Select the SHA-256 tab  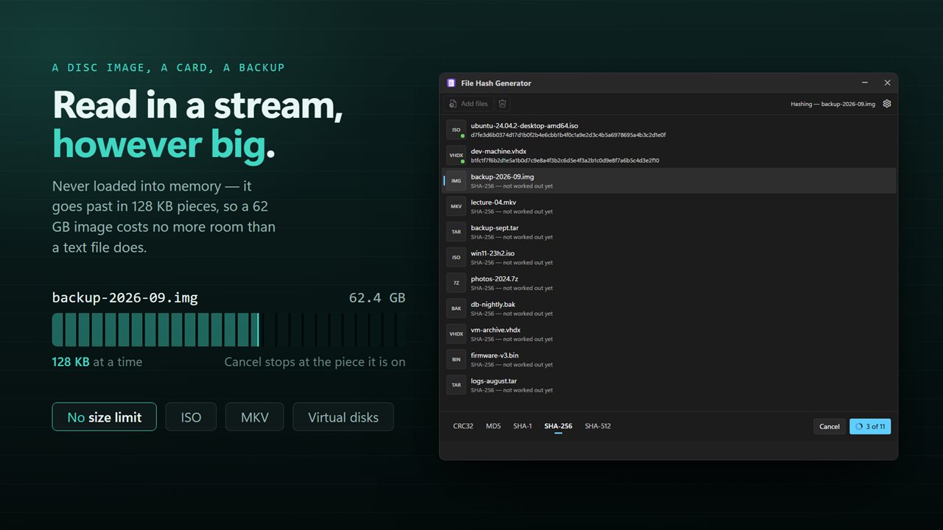[x=558, y=426]
